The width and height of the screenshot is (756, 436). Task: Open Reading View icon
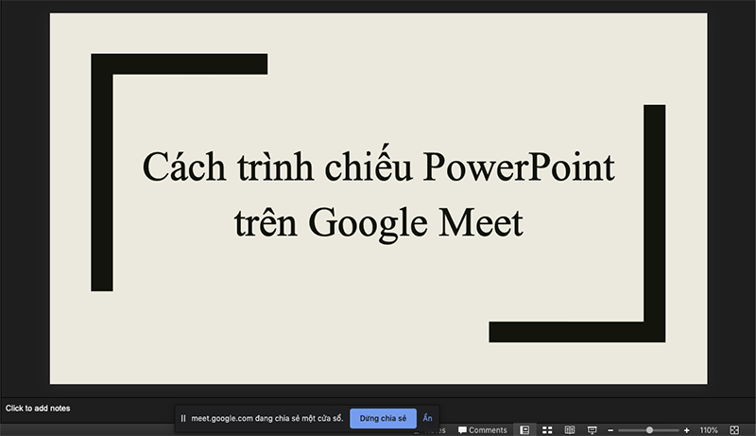570,429
